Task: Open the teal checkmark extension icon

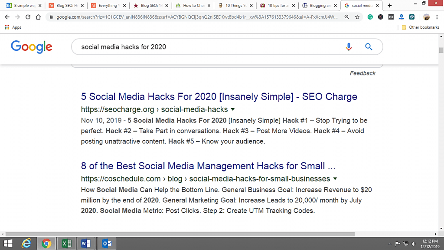Action: tap(412, 17)
